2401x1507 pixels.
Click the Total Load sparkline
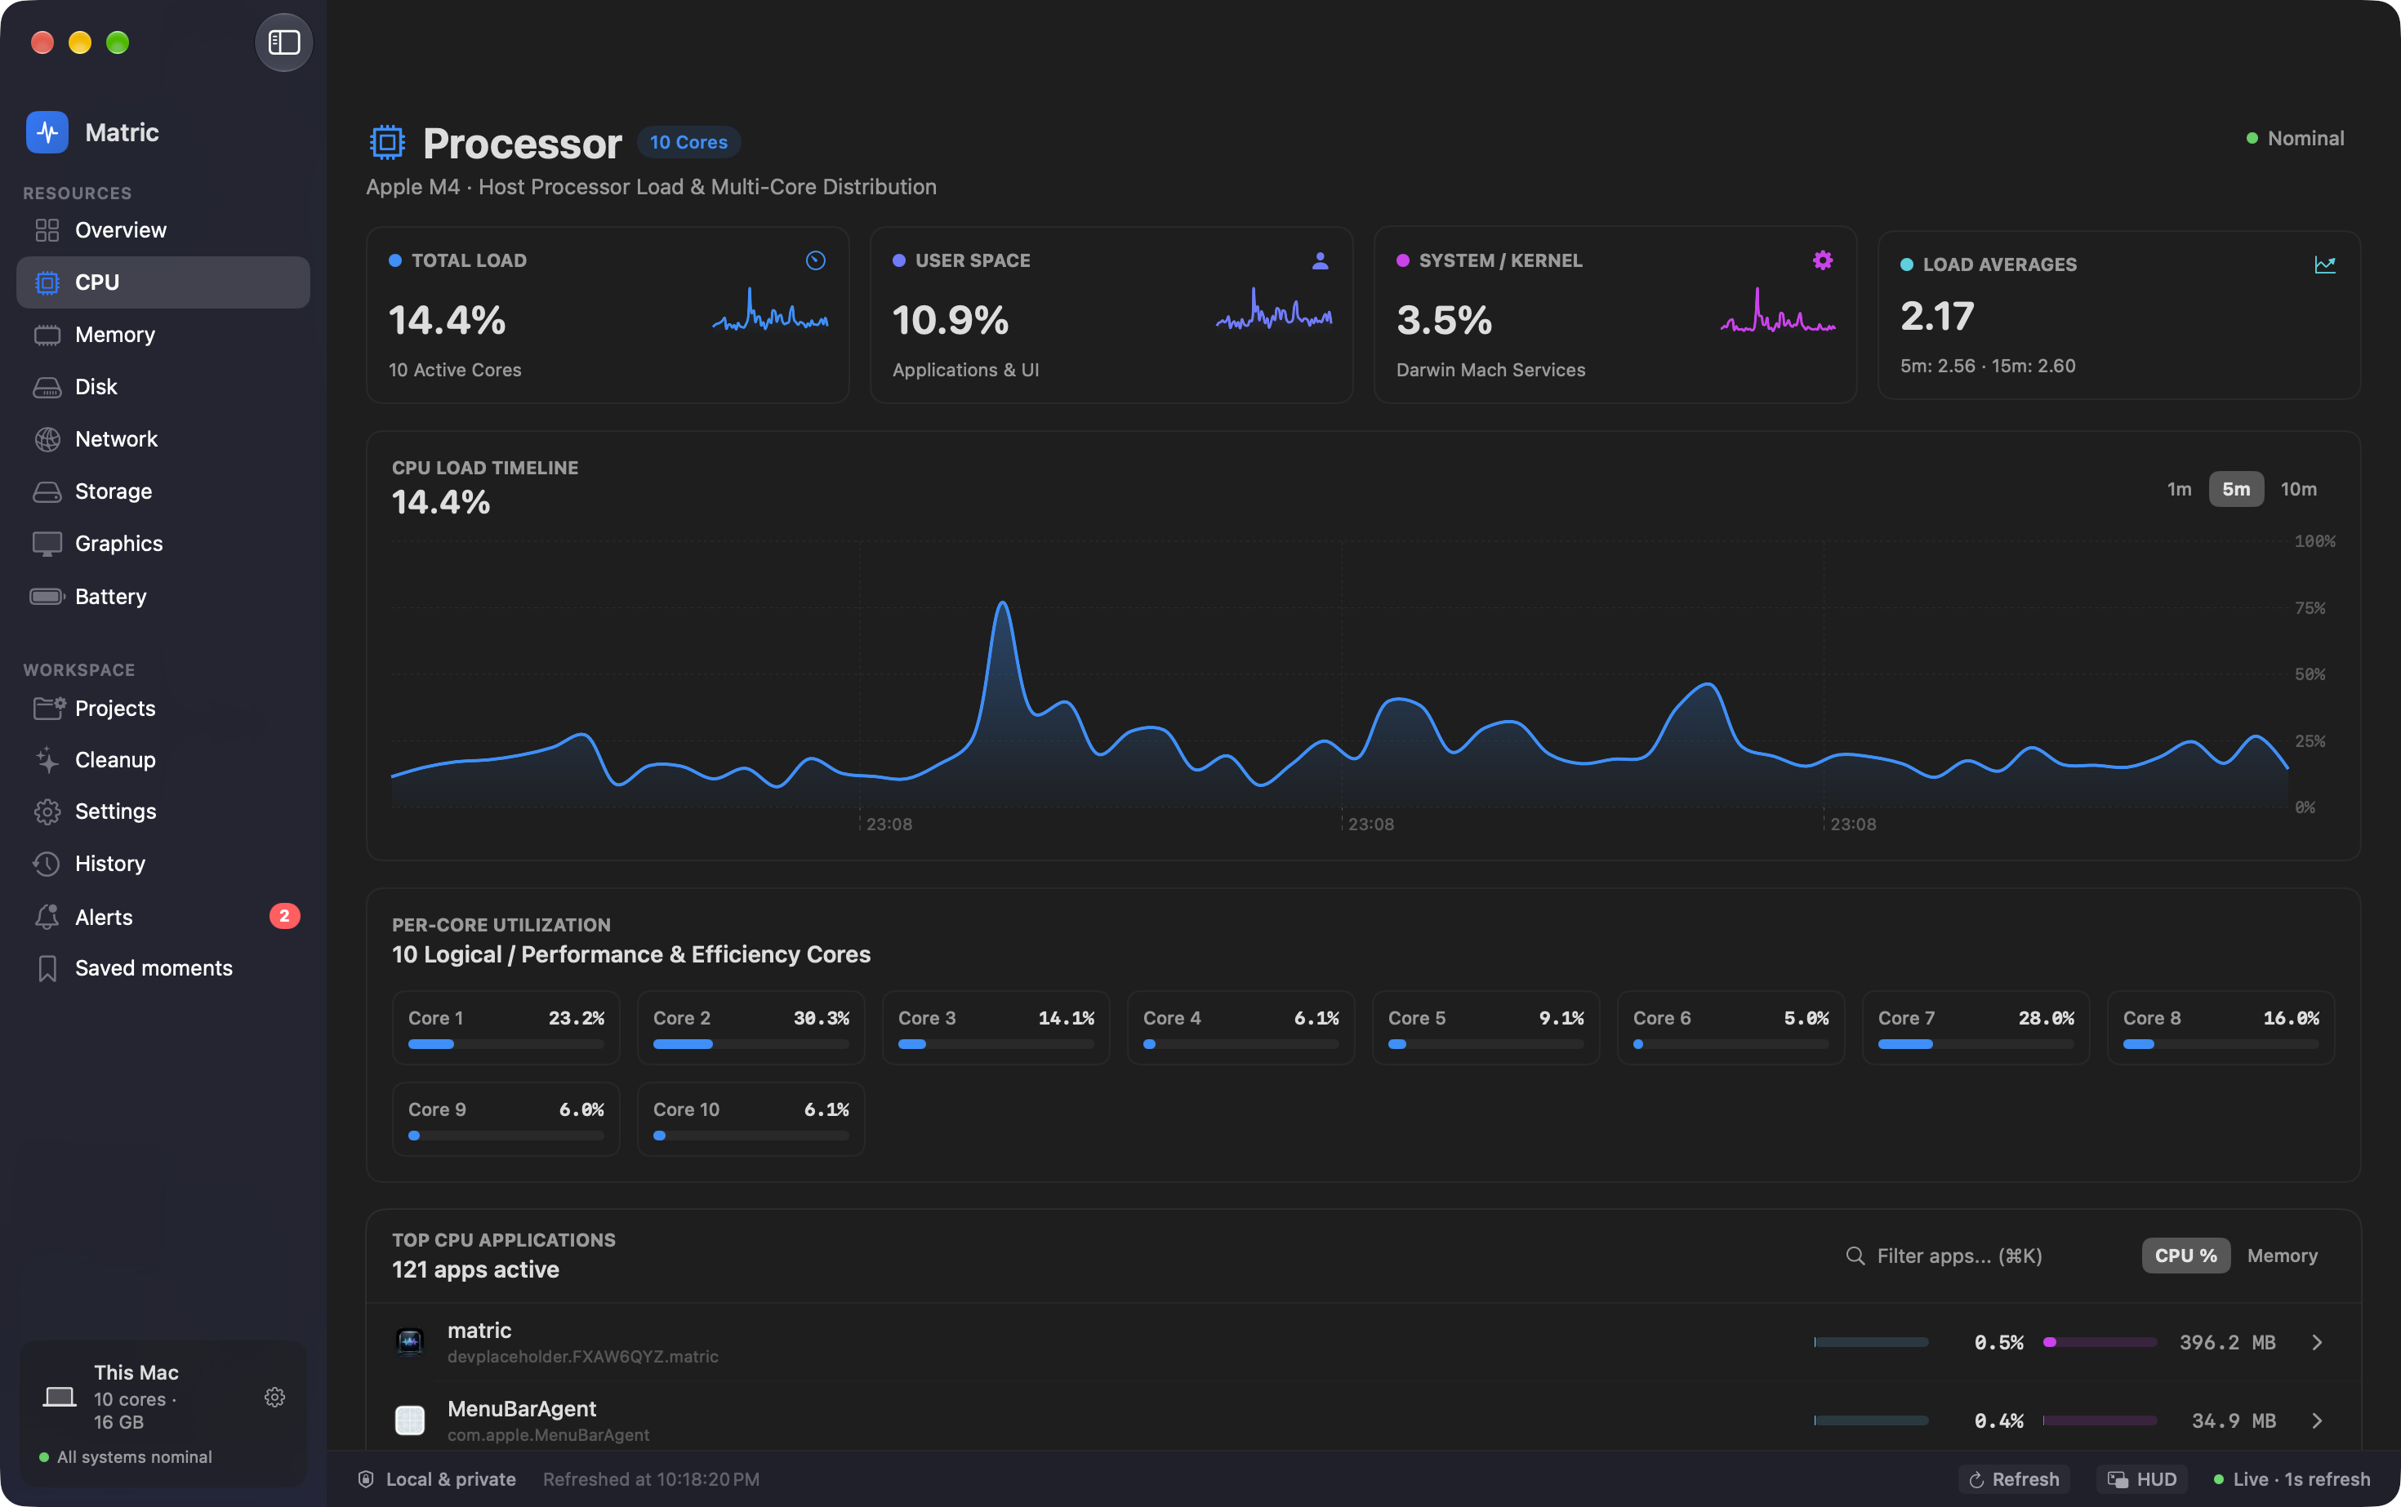point(770,310)
